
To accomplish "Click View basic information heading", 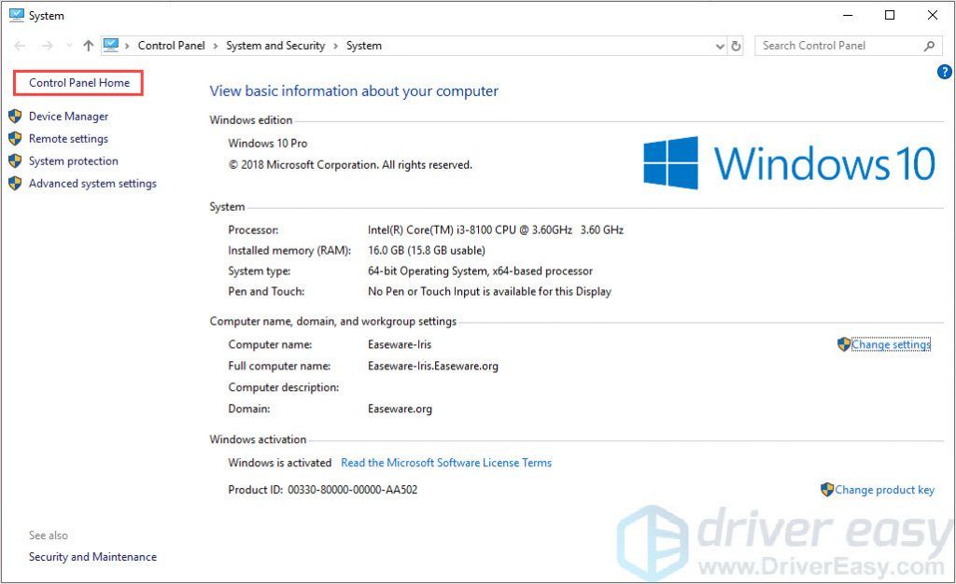I will pyautogui.click(x=354, y=91).
